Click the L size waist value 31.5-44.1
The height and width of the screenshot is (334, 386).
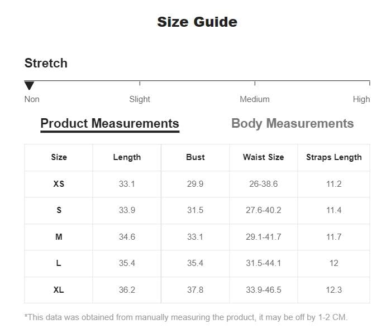tap(263, 263)
